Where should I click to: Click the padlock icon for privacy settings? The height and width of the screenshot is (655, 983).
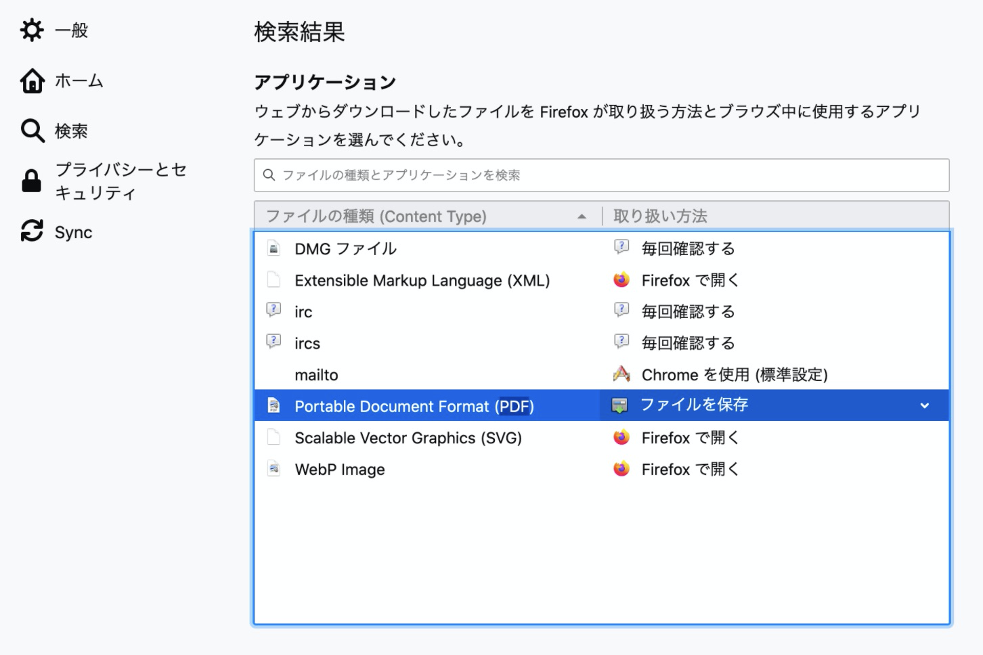(31, 181)
